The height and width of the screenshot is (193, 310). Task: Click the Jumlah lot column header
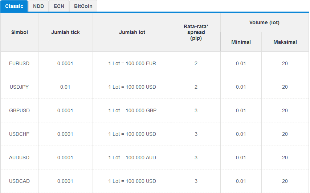click(132, 32)
